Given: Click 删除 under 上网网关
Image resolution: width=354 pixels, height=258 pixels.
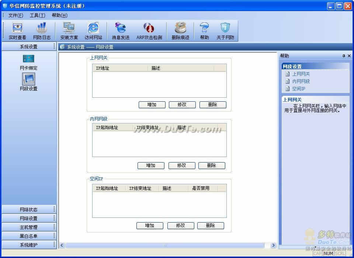Looking at the screenshot, I should tap(213, 105).
